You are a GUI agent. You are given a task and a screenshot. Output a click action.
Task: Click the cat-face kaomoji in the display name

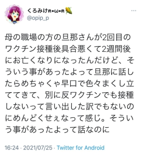[x=56, y=11]
